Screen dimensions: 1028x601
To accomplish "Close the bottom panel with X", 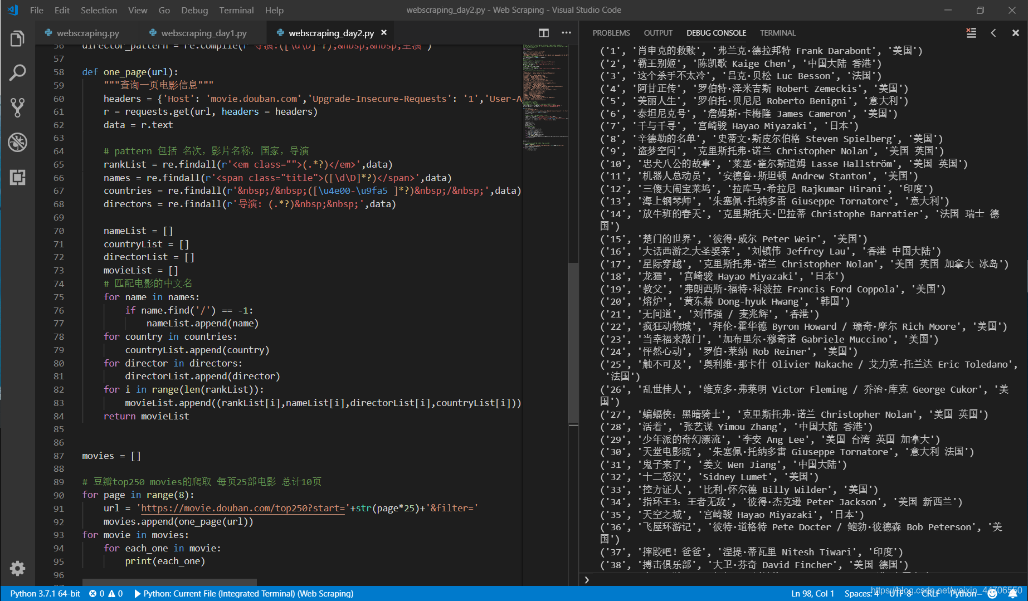I will pyautogui.click(x=1015, y=33).
